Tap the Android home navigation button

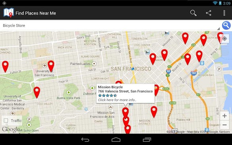click(116, 139)
